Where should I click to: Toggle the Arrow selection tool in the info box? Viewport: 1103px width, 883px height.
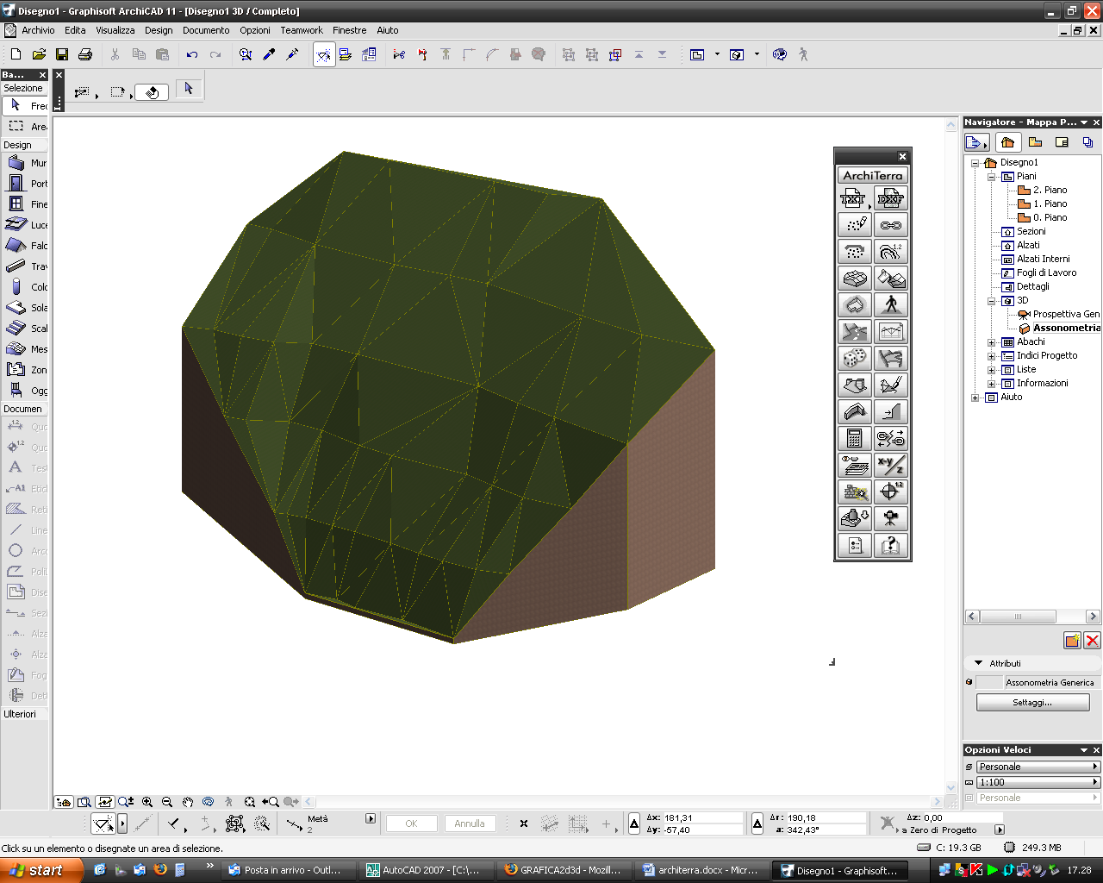[189, 89]
